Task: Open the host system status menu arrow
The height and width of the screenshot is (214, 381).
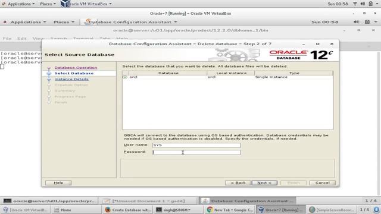Action: (x=377, y=4)
